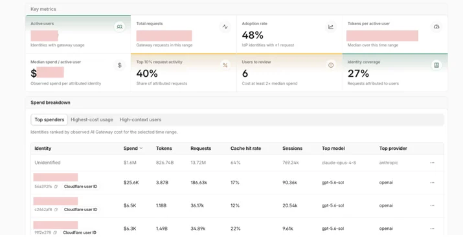This screenshot has width=463, height=237.
Task: Open more options for the $25.6K row
Action: pyautogui.click(x=432, y=183)
